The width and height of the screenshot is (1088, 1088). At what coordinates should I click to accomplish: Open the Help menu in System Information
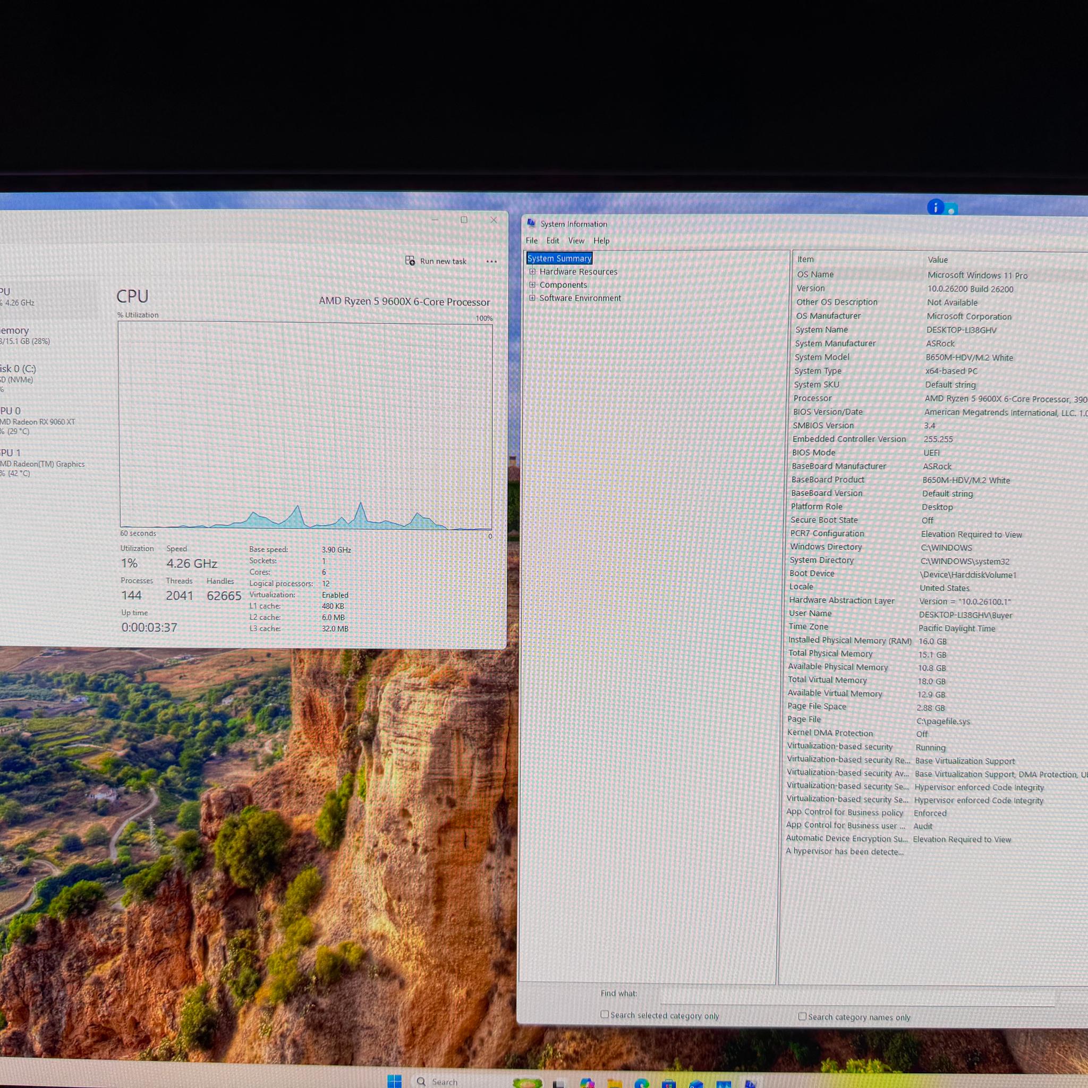(601, 241)
